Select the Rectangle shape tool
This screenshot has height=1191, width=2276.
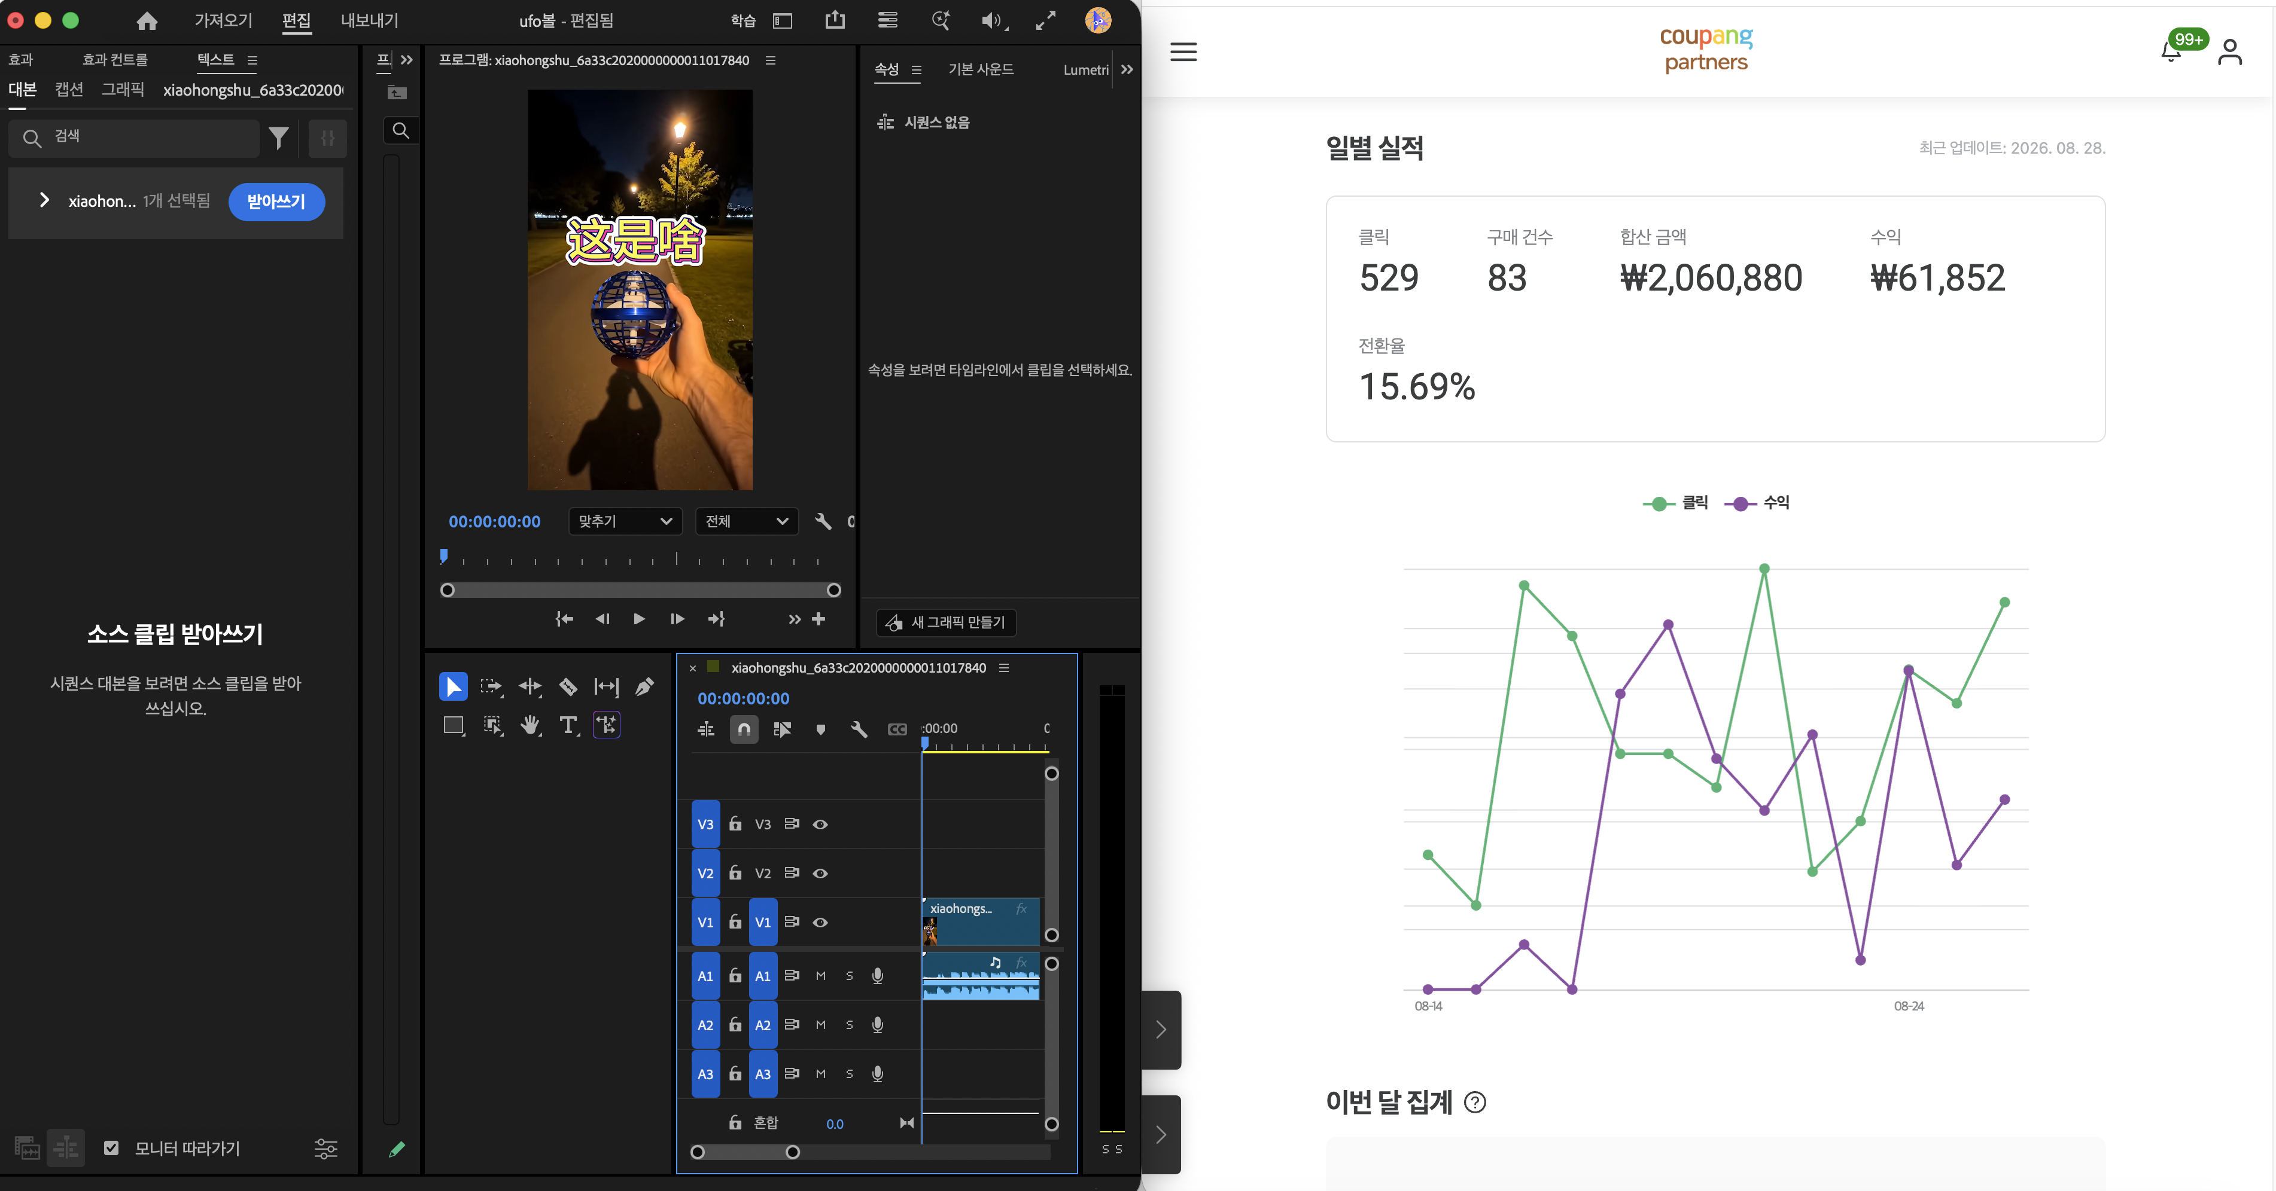(x=454, y=726)
